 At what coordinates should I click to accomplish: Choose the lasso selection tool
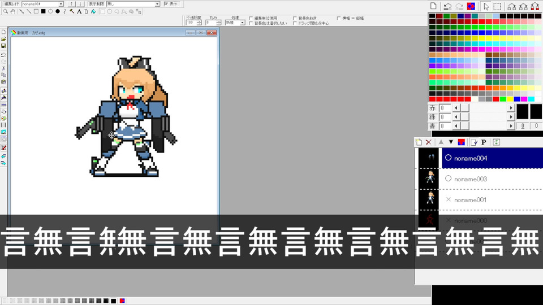[117, 11]
